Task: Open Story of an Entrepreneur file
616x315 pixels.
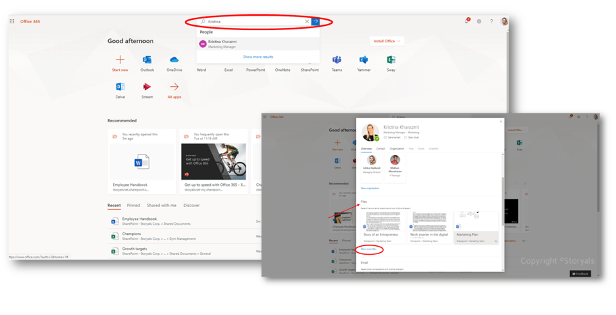Action: 383,228
